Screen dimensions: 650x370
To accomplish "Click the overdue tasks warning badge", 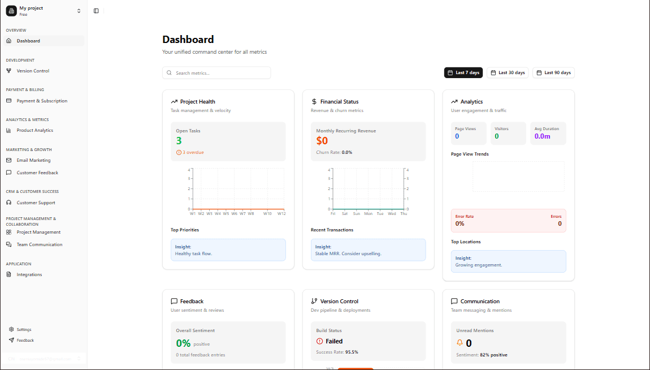I will (x=189, y=152).
